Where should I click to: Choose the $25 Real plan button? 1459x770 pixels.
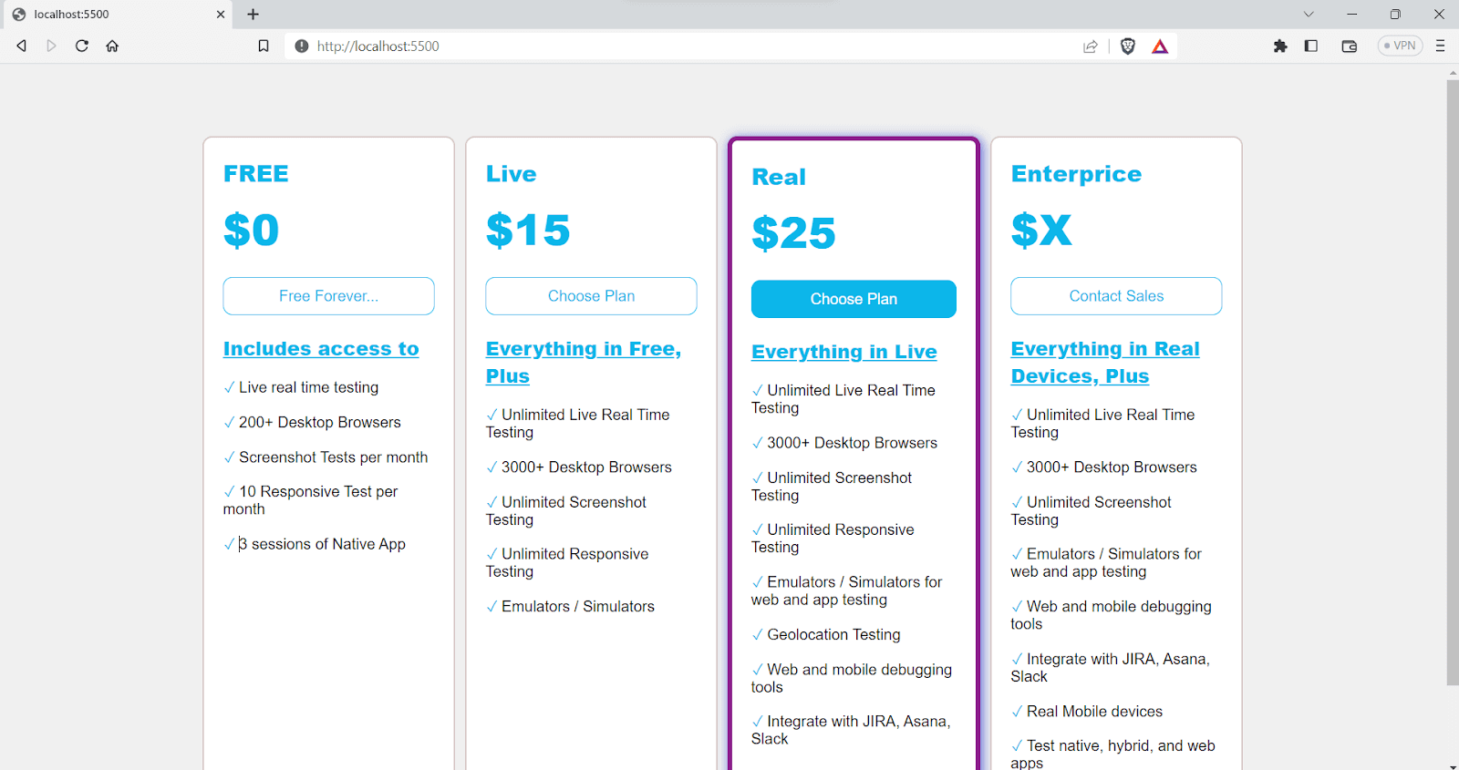click(x=854, y=299)
